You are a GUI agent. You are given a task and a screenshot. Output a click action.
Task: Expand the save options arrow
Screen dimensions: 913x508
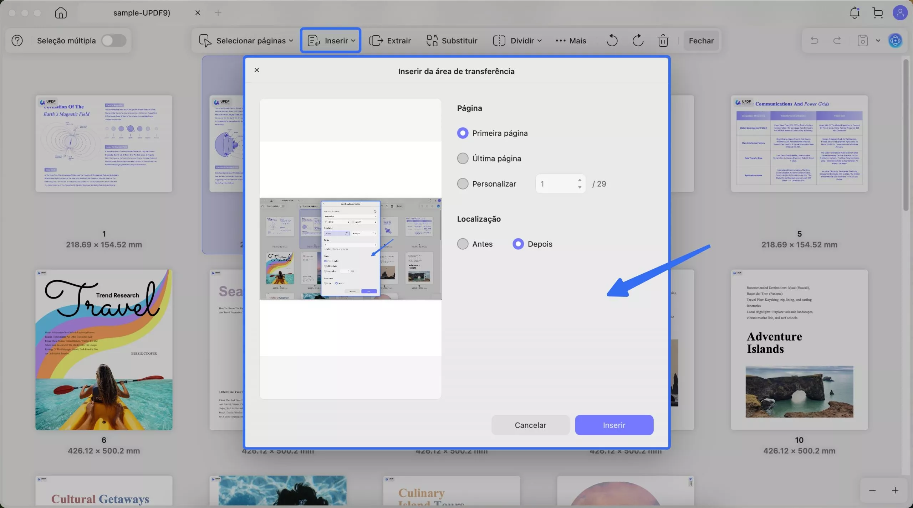pyautogui.click(x=878, y=41)
